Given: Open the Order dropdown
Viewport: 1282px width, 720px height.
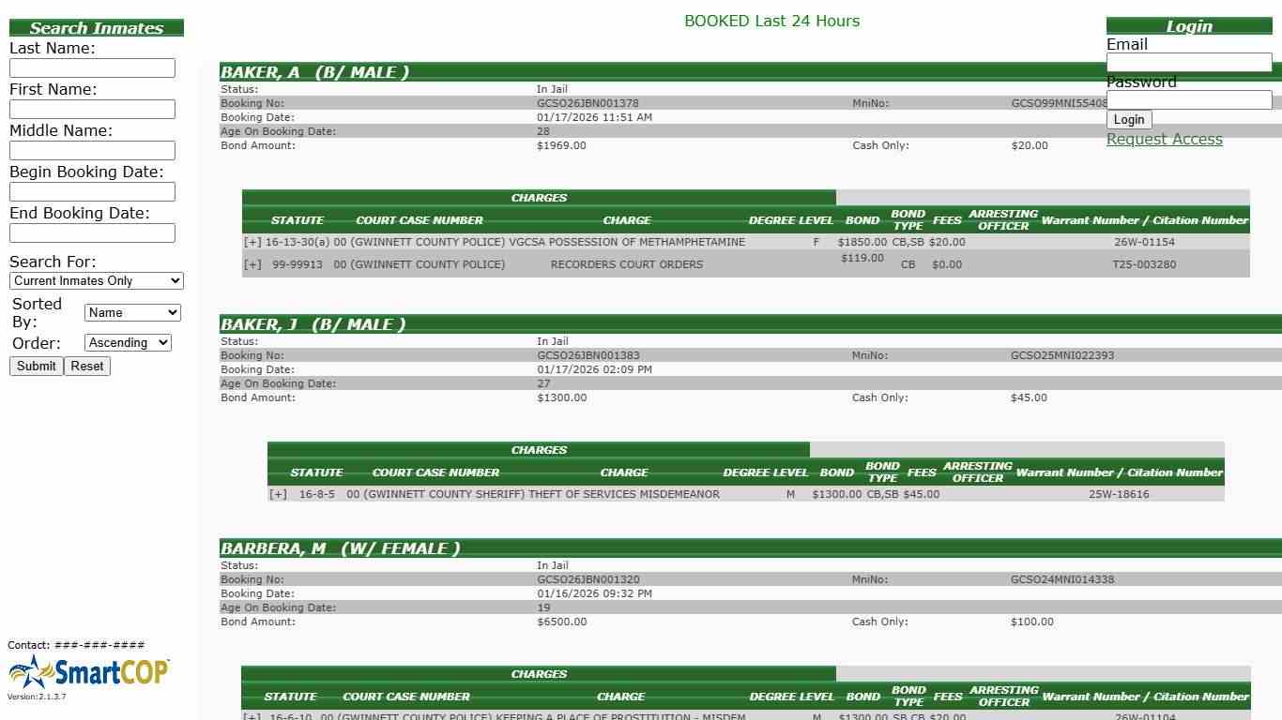Looking at the screenshot, I should pyautogui.click(x=128, y=342).
